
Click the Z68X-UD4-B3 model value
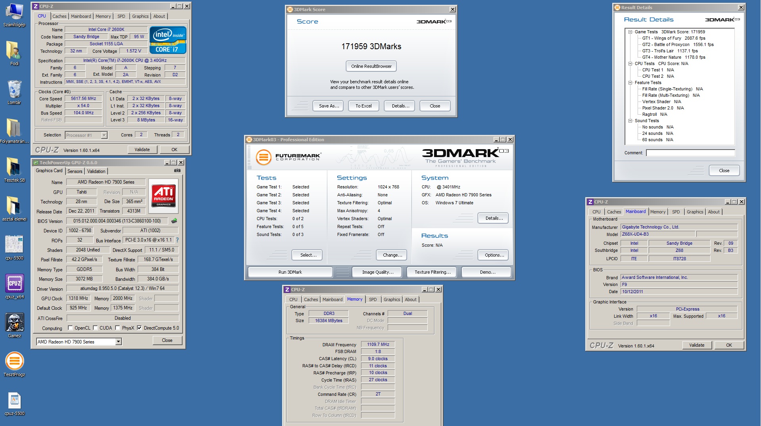657,234
